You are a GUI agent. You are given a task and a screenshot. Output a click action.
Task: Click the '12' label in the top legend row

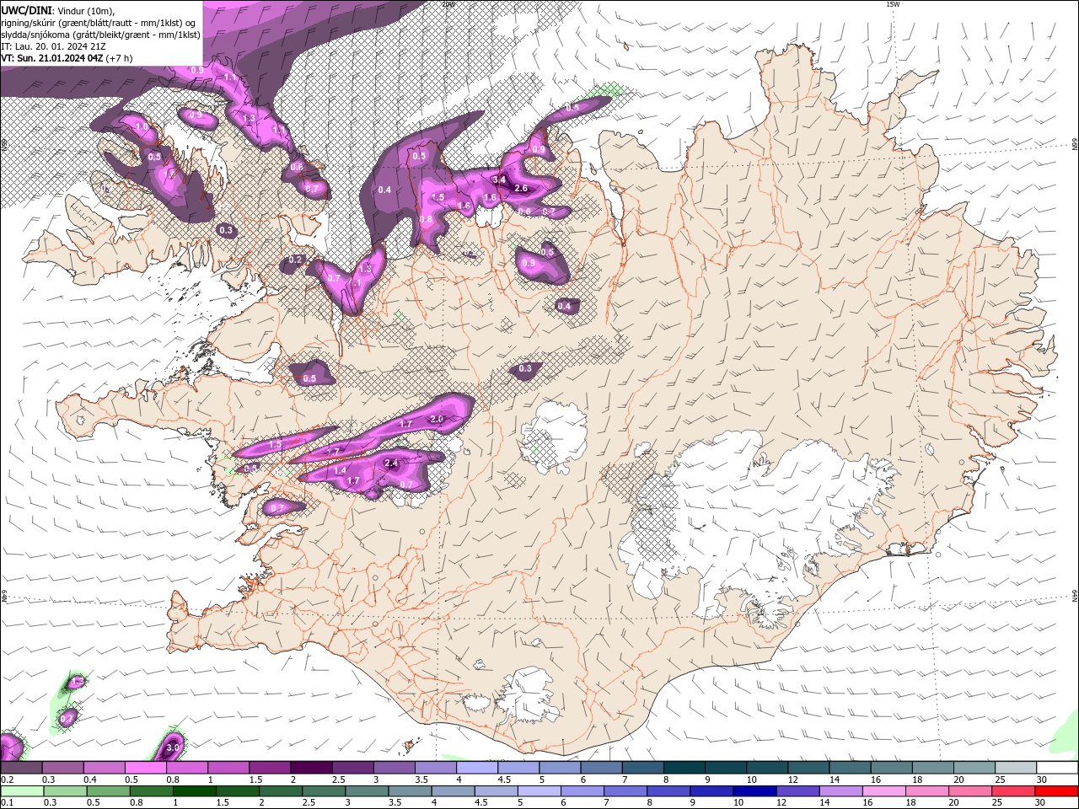click(x=792, y=780)
